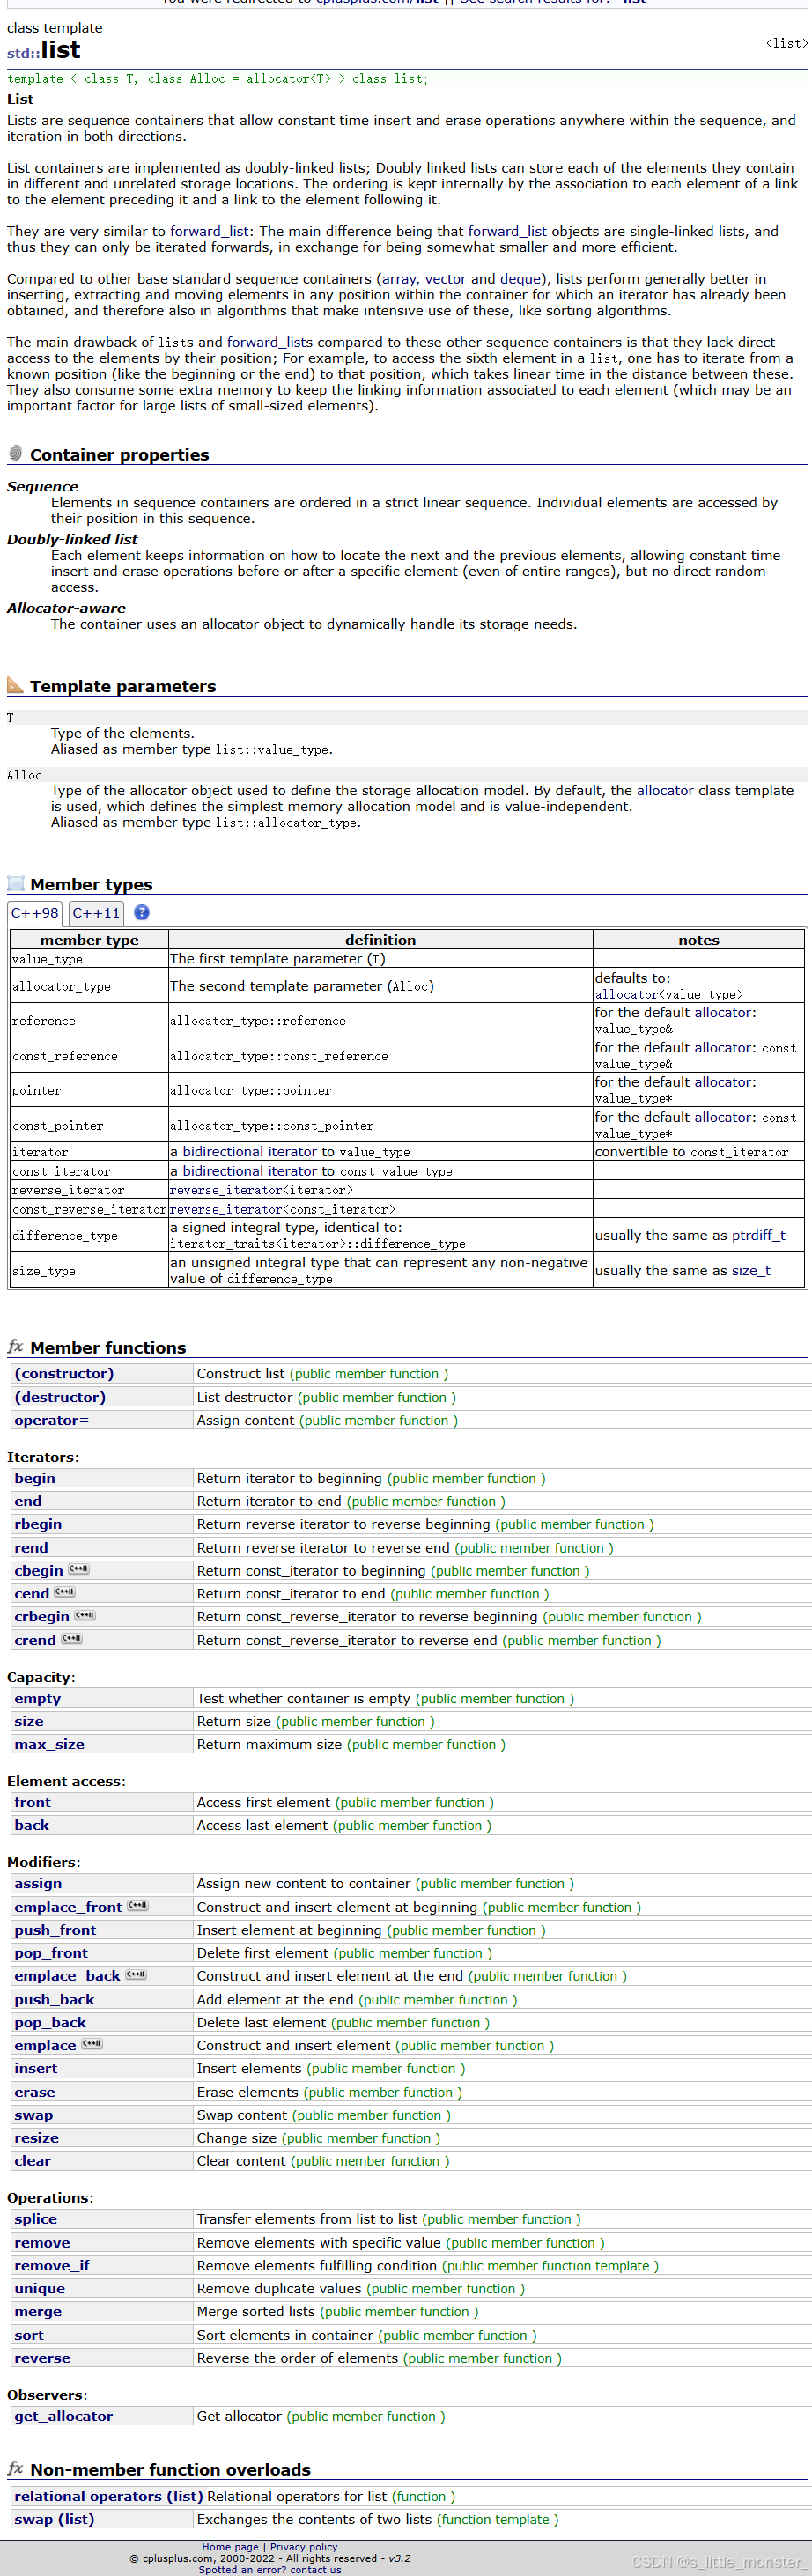
Task: Switch to the C++11 tab
Action: (96, 913)
